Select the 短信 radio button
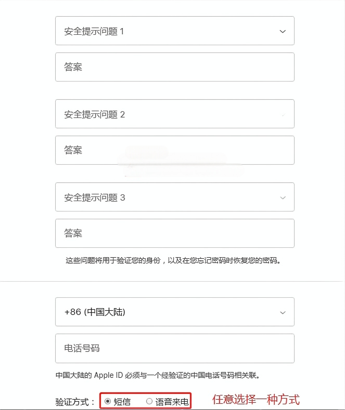Screen dimensions: 345x410 pos(108,401)
